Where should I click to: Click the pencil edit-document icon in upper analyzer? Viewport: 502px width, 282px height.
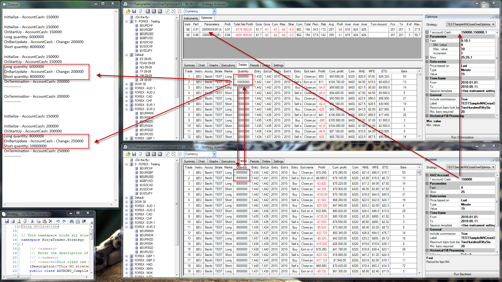(174, 11)
